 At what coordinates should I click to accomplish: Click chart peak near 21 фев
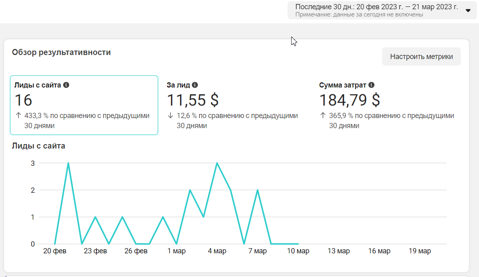[x=68, y=163]
